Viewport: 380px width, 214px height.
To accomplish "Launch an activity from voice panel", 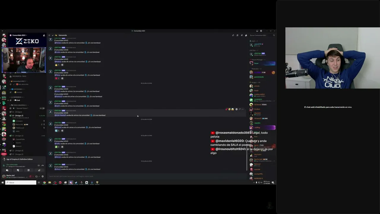I will pos(28,170).
